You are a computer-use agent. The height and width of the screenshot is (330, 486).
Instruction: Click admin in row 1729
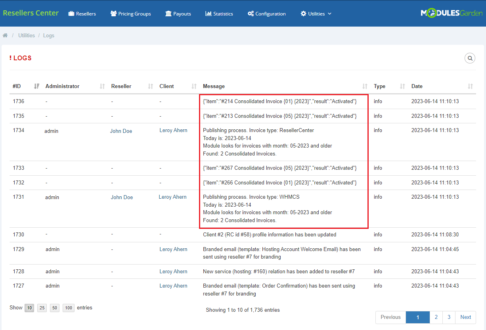tap(52, 249)
